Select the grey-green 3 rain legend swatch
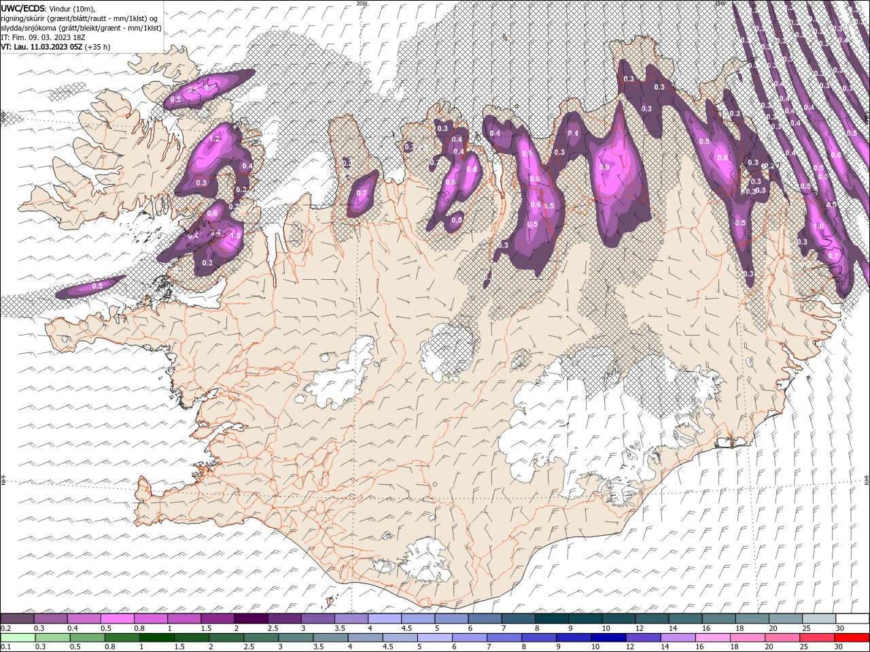Viewport: 870px width, 652px height. coord(296,638)
